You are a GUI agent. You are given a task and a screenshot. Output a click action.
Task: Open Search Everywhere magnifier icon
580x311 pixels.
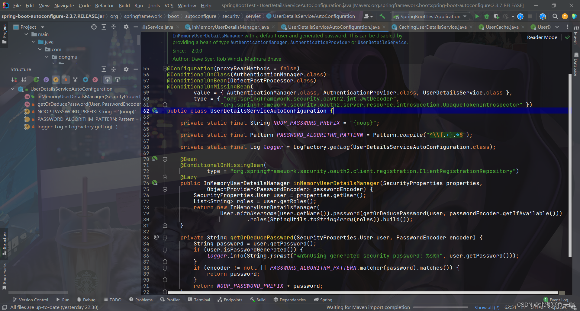pyautogui.click(x=555, y=16)
